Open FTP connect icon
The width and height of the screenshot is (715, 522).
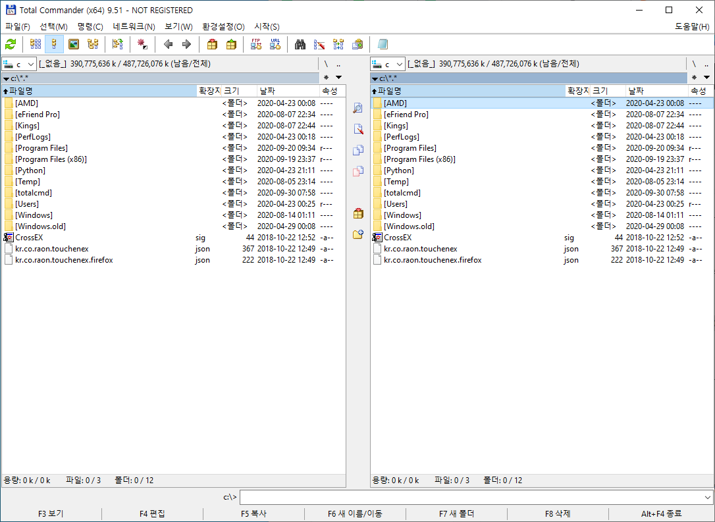[256, 44]
